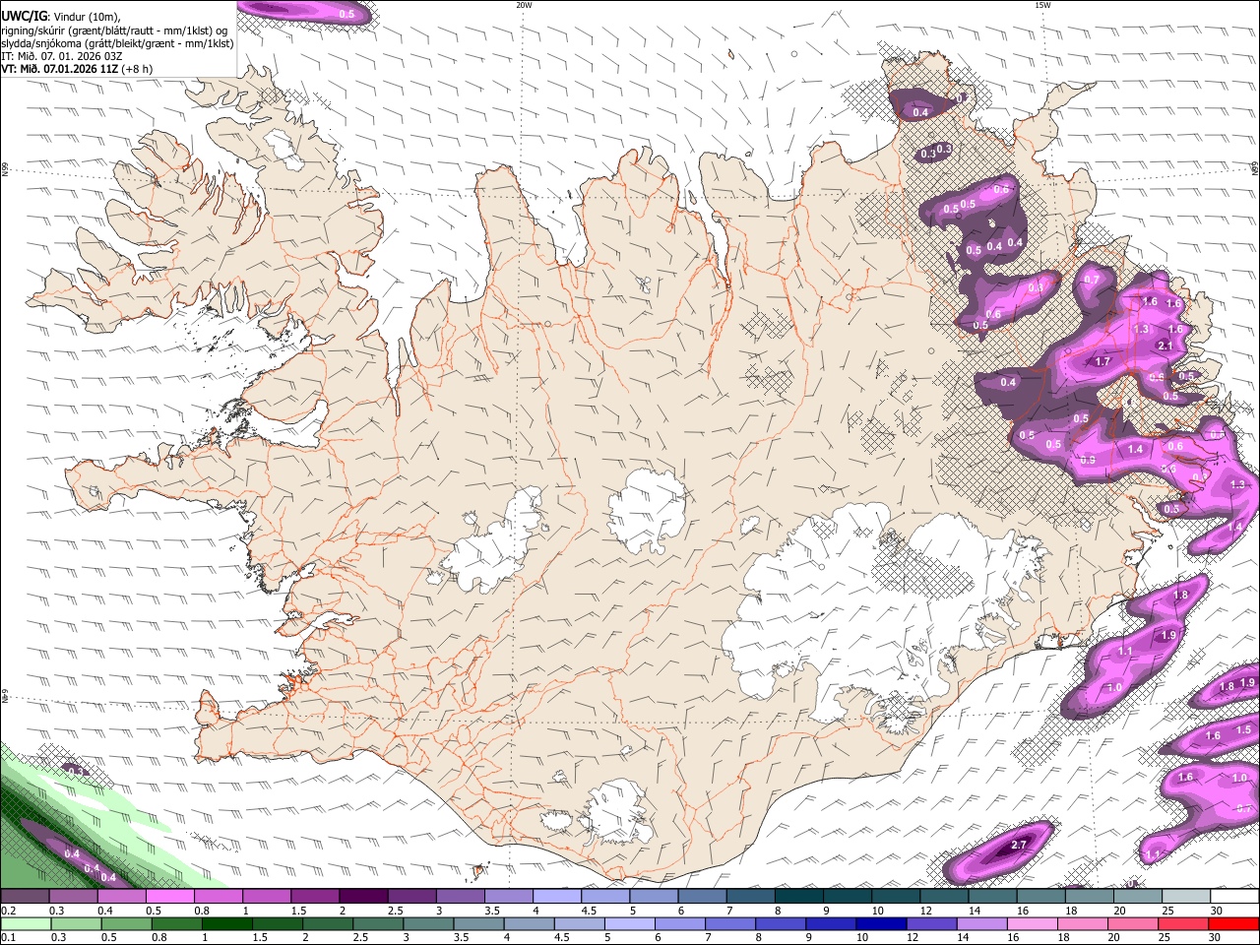Click the snow-scale tick label '16'
The width and height of the screenshot is (1260, 945).
click(x=1023, y=911)
